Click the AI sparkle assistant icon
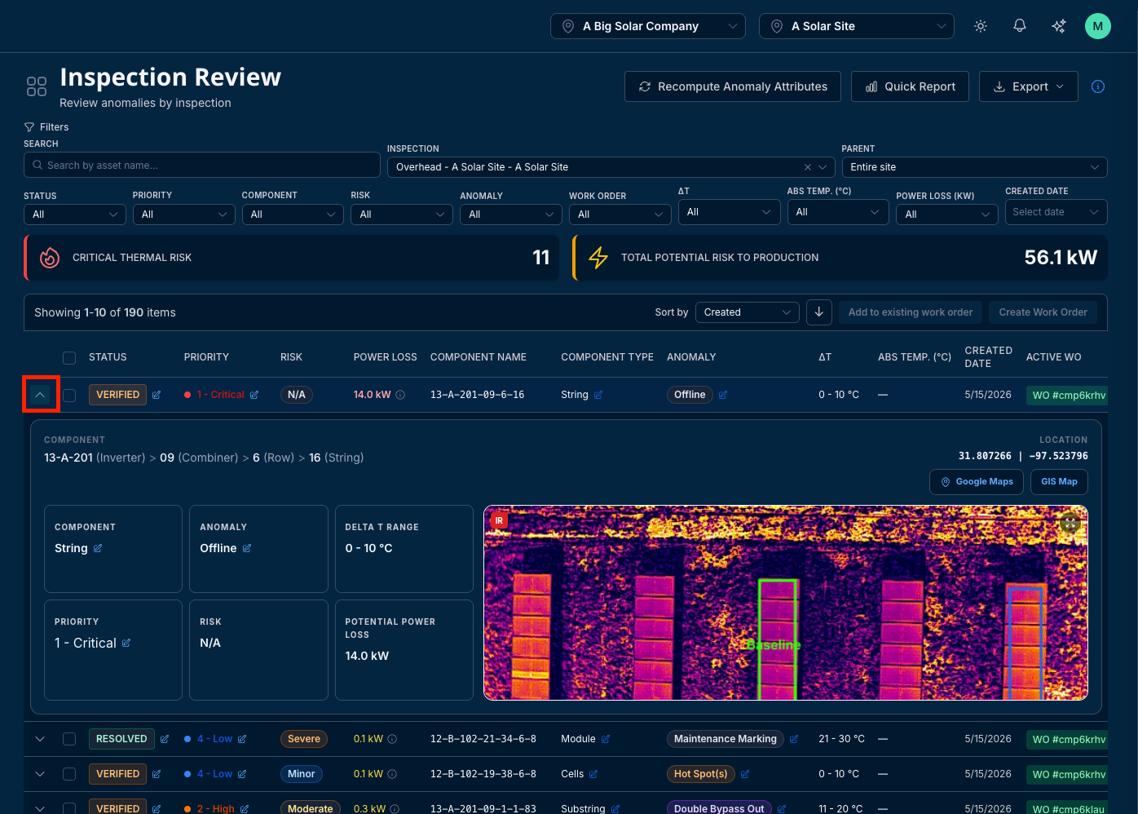This screenshot has width=1138, height=814. [1059, 26]
